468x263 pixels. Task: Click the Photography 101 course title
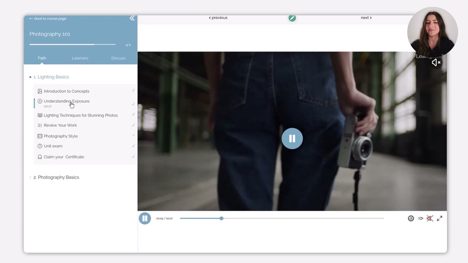(x=50, y=34)
